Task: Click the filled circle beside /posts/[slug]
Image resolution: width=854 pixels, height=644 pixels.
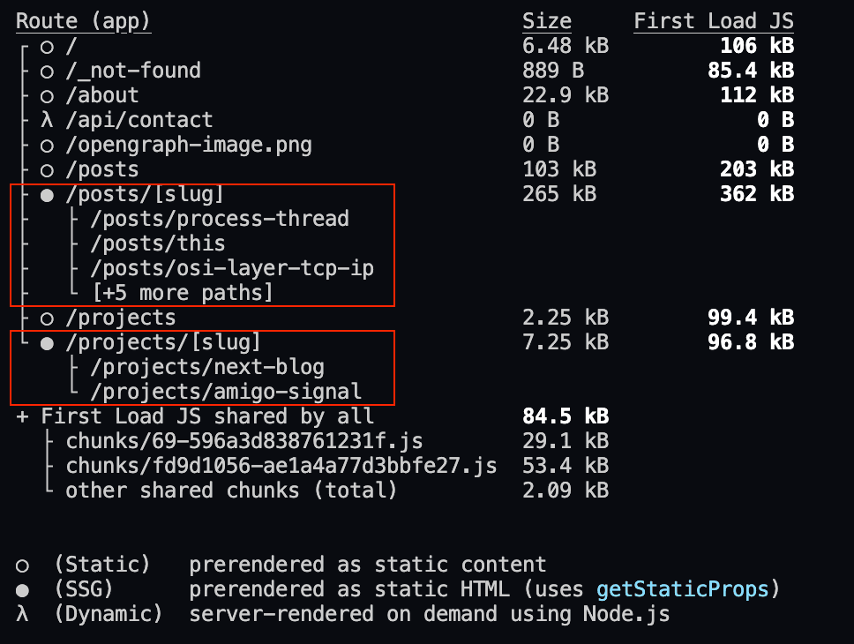Action: 47,194
